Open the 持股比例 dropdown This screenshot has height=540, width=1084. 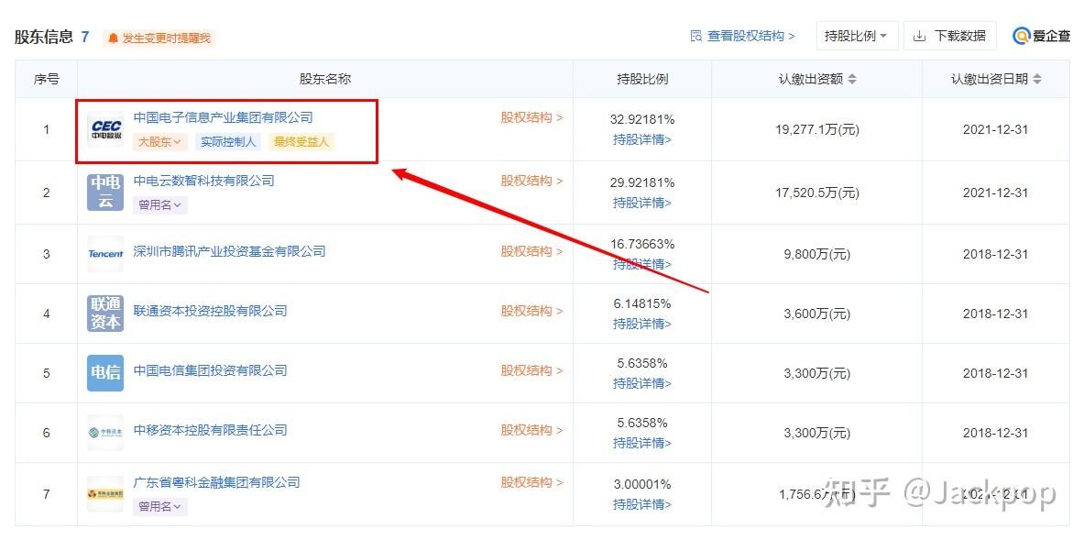coord(857,35)
